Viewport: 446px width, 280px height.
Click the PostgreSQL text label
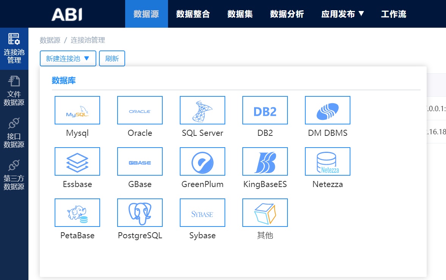point(140,235)
